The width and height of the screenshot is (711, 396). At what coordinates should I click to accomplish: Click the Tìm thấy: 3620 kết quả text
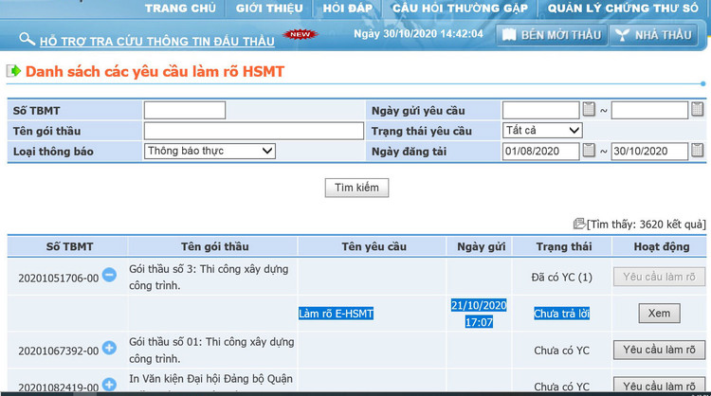(647, 225)
